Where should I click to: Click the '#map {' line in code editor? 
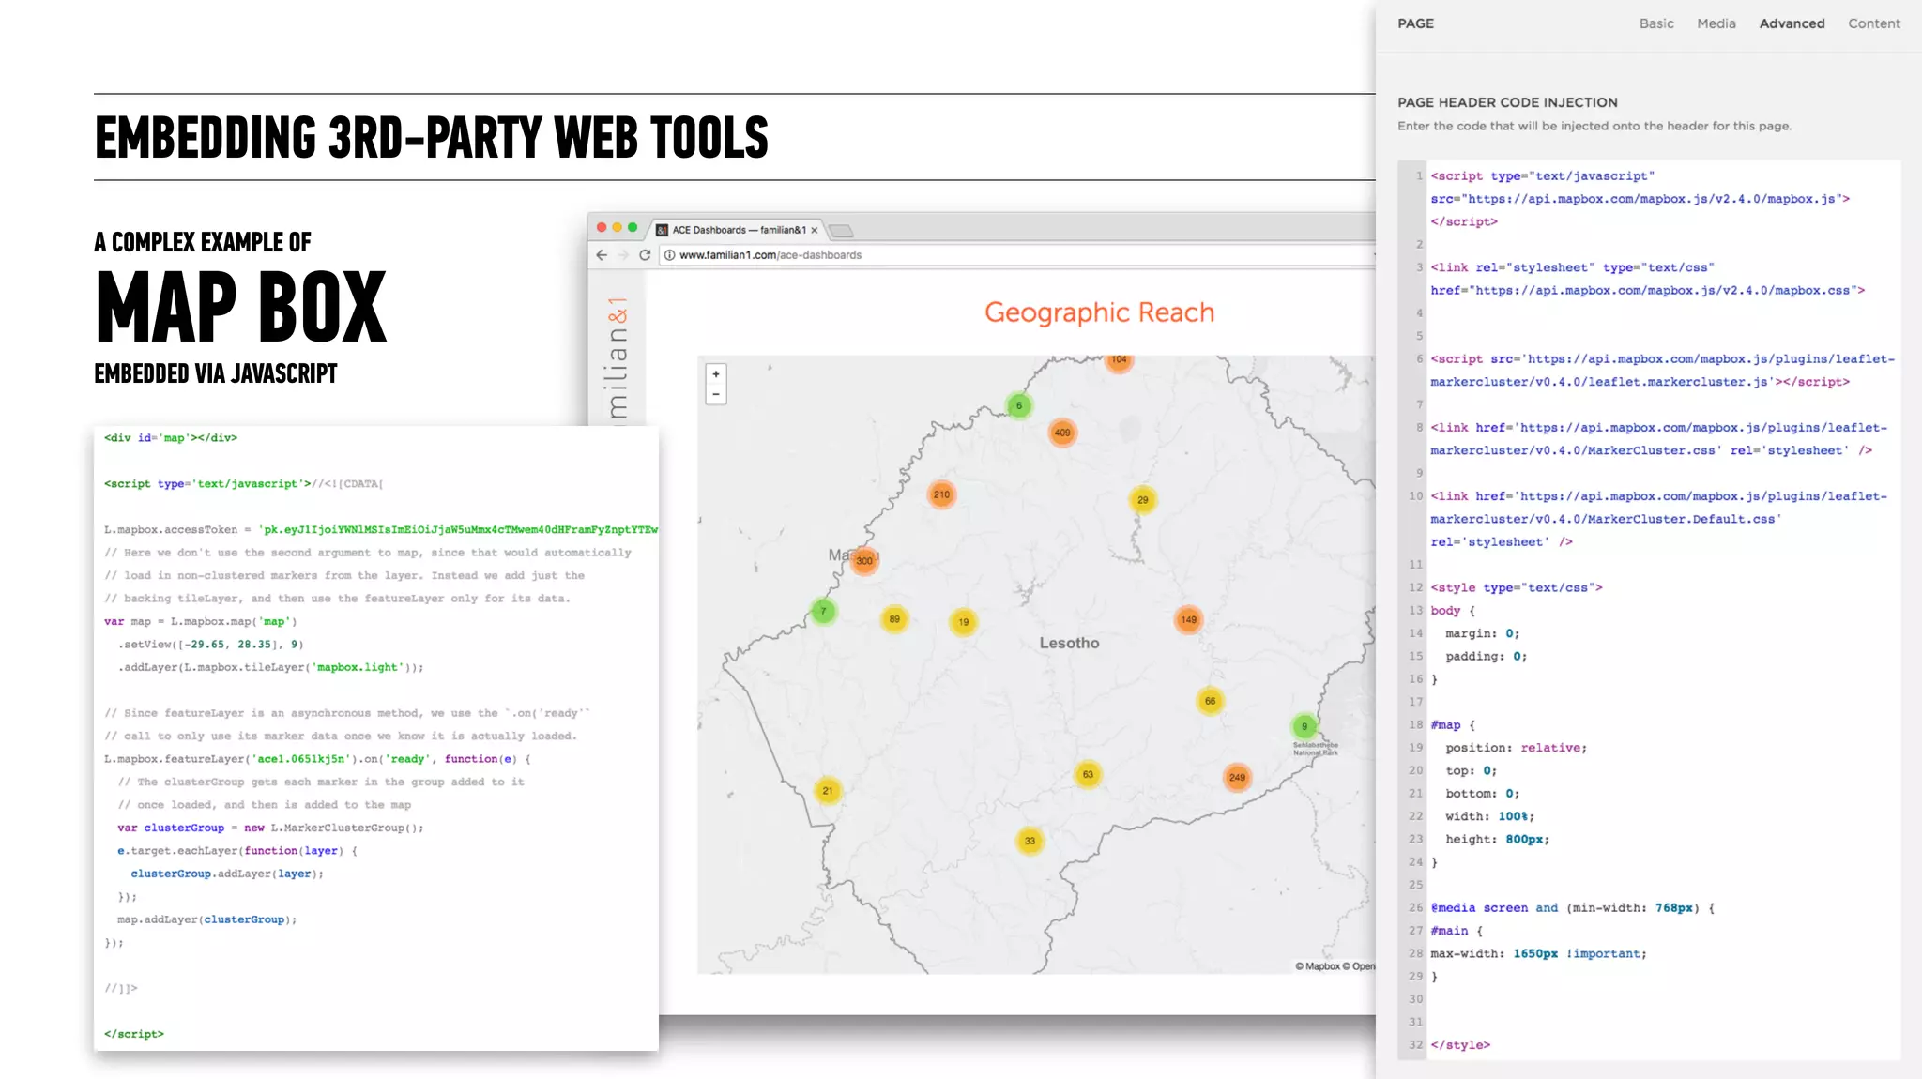(x=1453, y=725)
